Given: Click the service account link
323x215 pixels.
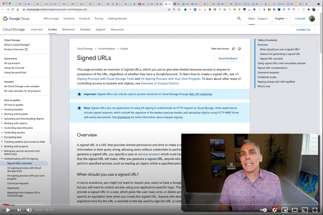Looking at the screenshot, I should click(149, 154).
